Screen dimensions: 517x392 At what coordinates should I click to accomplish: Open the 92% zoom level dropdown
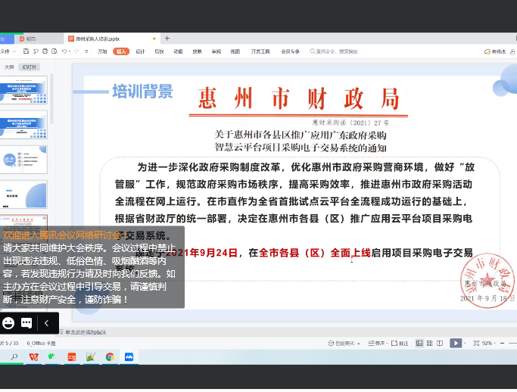pyautogui.click(x=489, y=344)
